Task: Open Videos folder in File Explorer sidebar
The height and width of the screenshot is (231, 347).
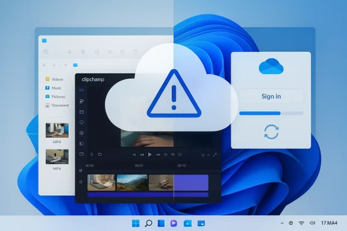Action: 54,79
